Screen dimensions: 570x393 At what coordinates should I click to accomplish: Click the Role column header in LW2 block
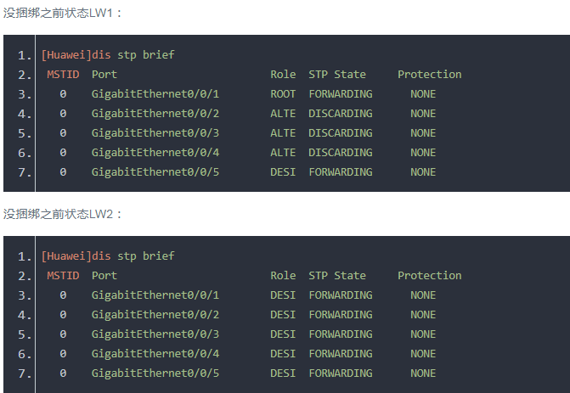click(283, 276)
